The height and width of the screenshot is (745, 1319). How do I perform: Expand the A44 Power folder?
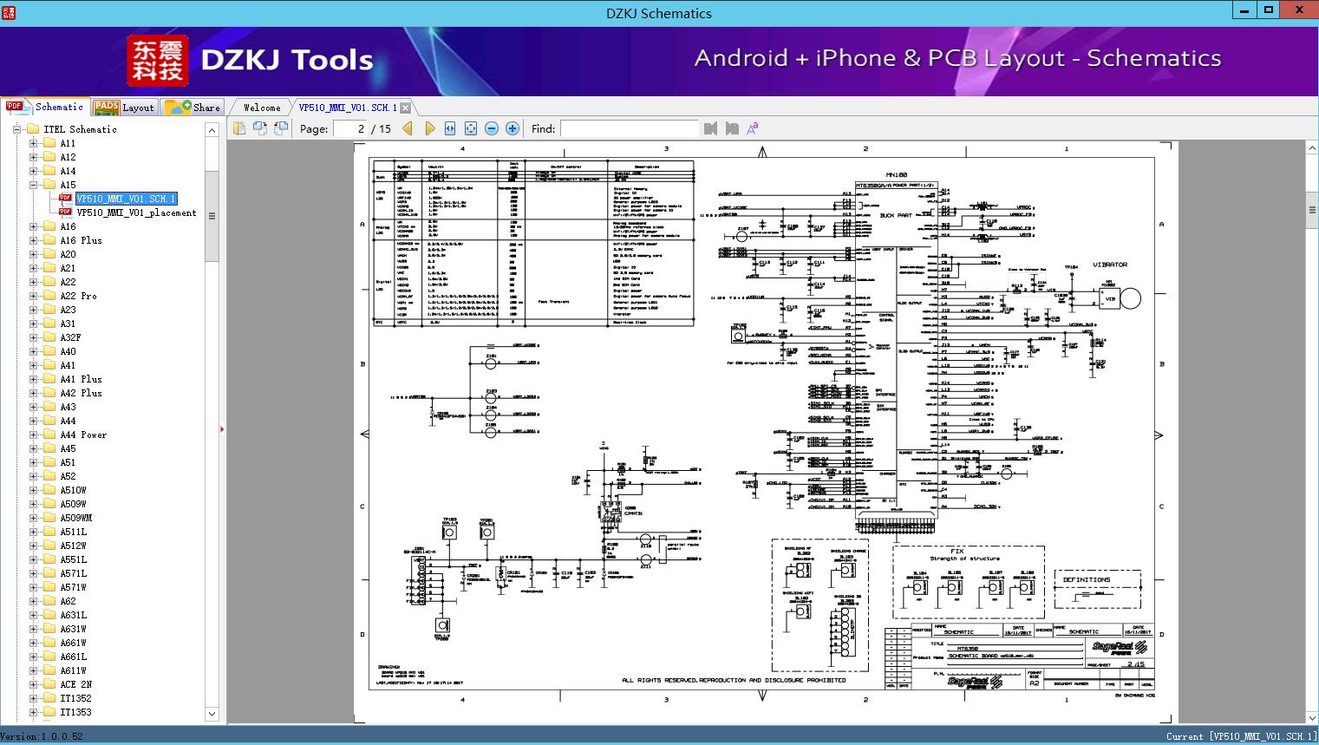tap(34, 435)
